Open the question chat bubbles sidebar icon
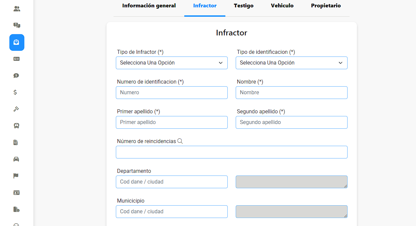This screenshot has height=226, width=416. 17,25
